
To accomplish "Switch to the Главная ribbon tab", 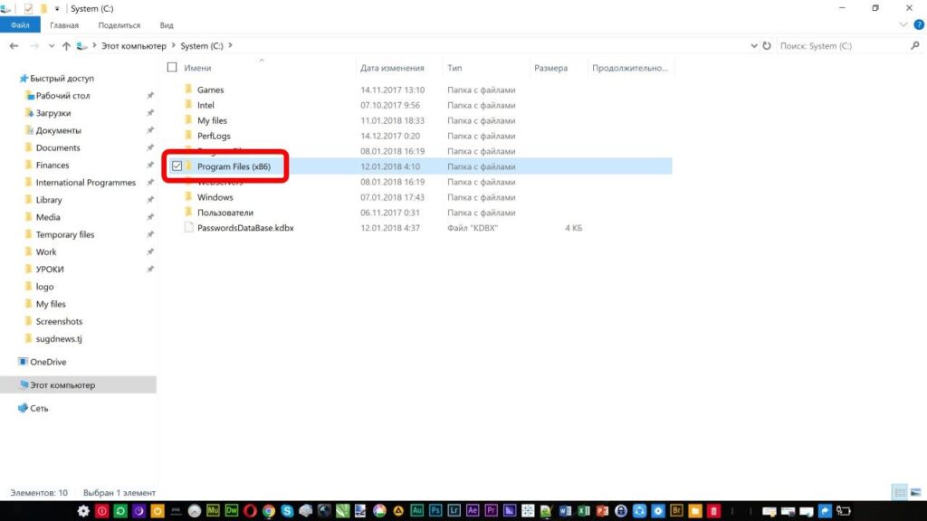I will [x=64, y=25].
